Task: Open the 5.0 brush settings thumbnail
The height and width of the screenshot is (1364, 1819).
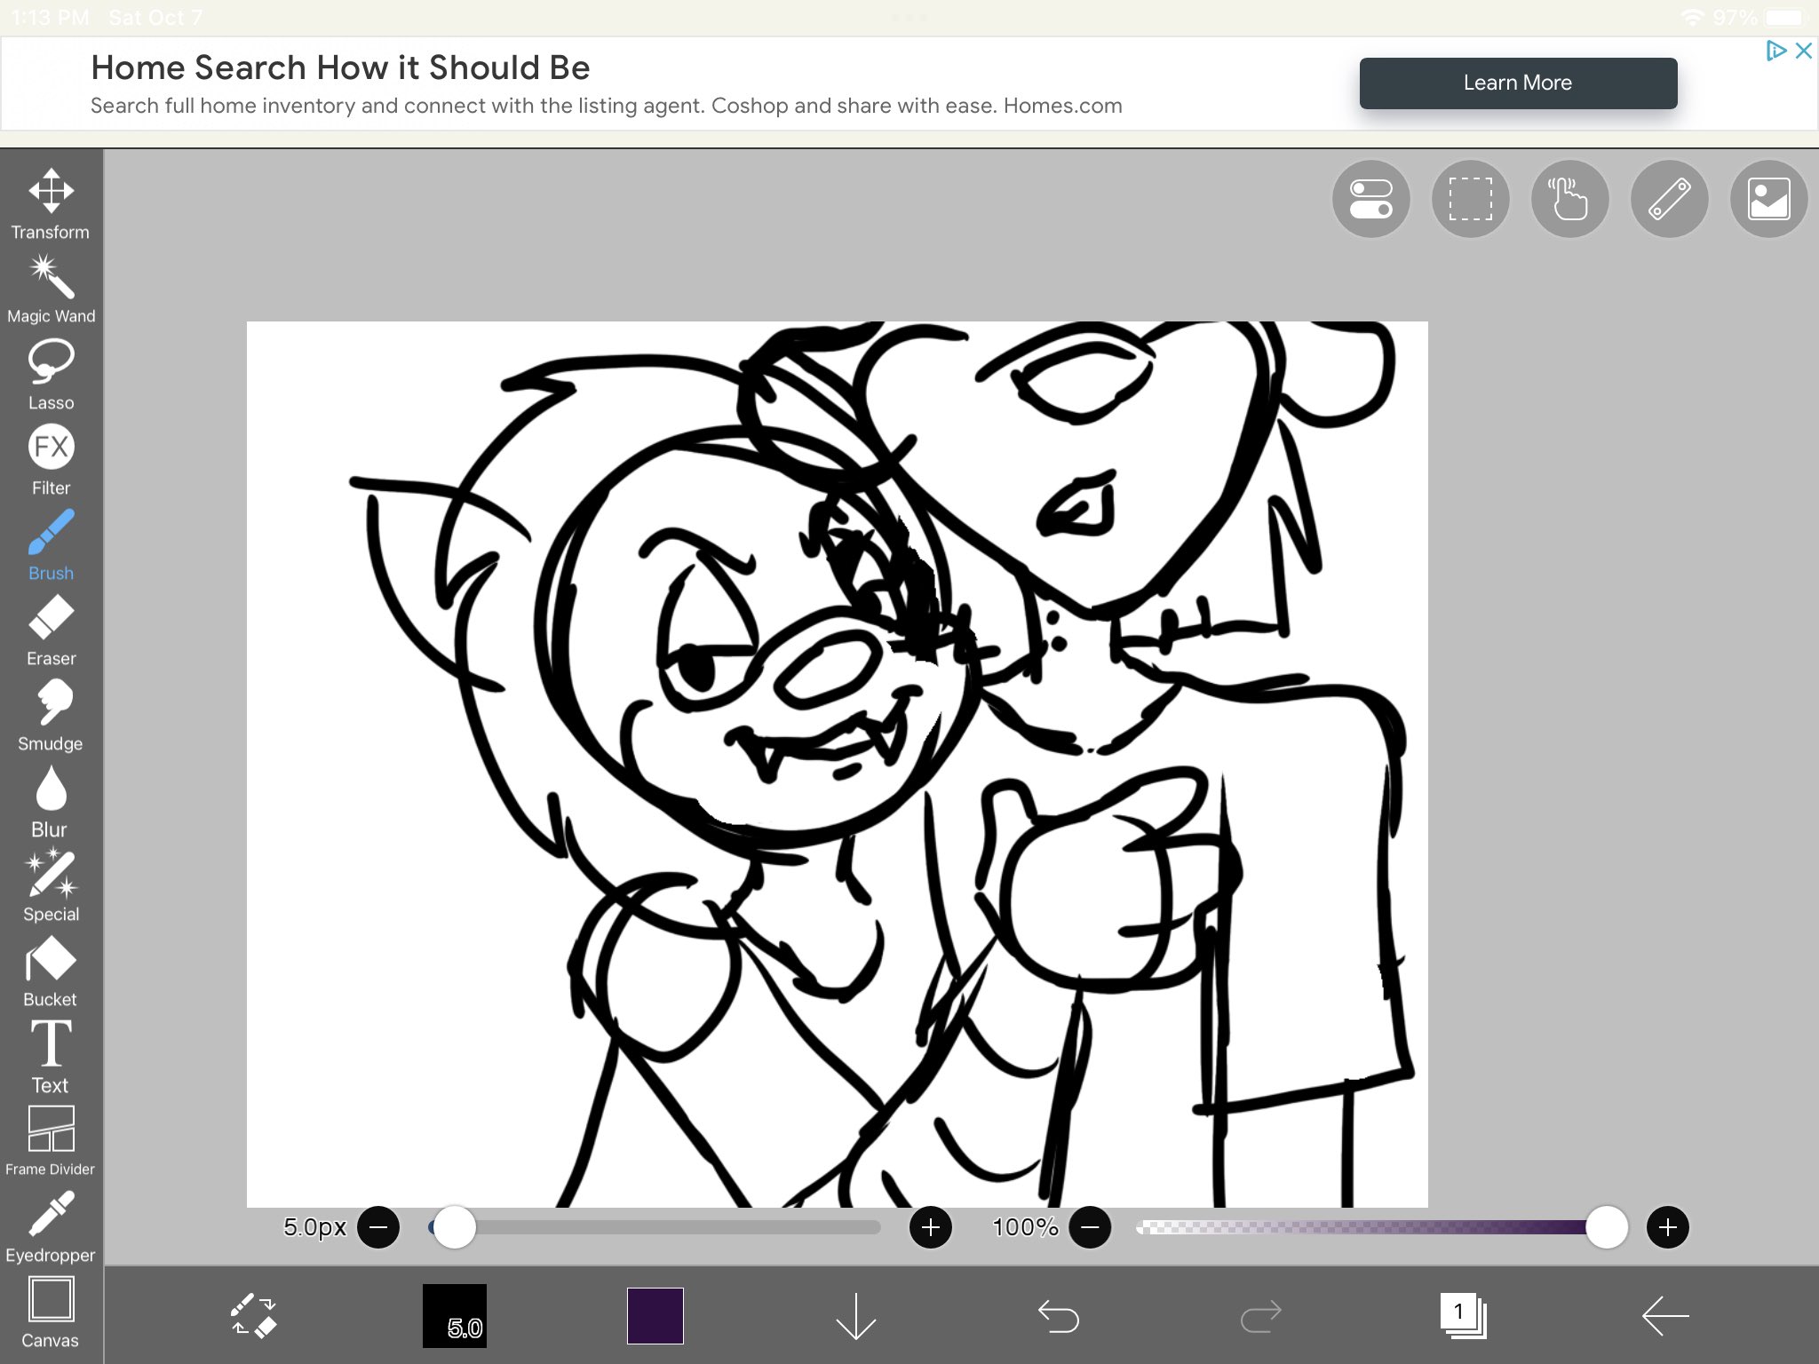Action: tap(455, 1316)
